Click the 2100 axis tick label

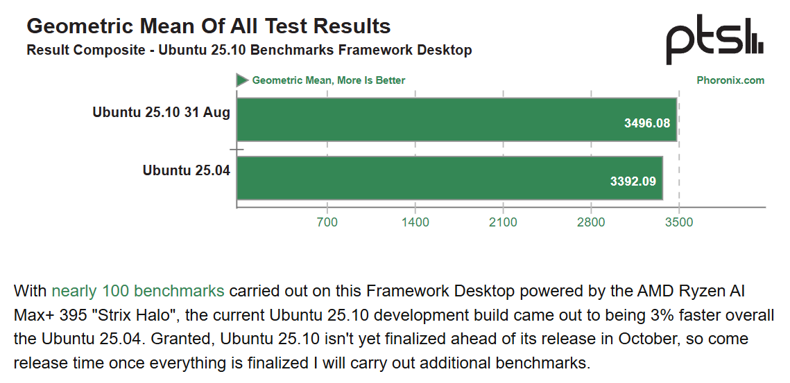(x=503, y=222)
